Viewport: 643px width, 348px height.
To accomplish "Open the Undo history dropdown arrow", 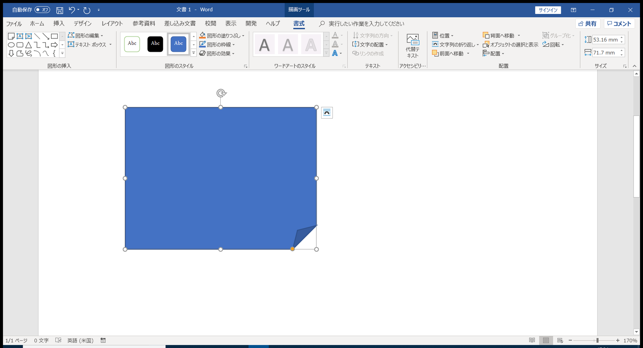I will 78,10.
